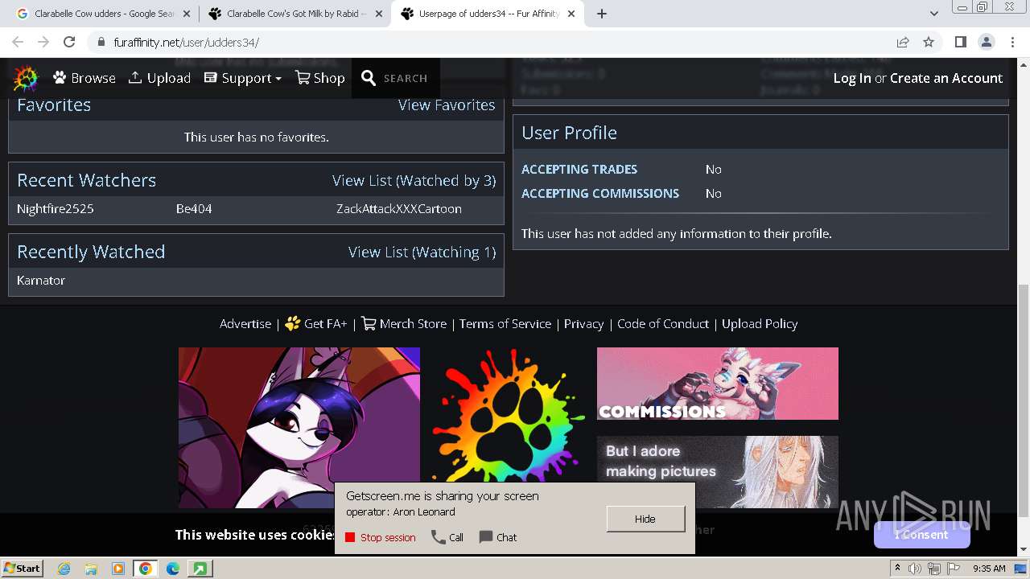Screen dimensions: 1030x579
Task: Click the browser Back arrow
Action: point(18,42)
